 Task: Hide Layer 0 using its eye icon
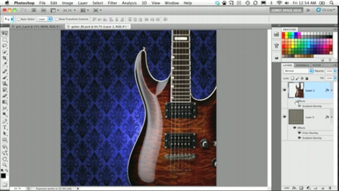[285, 117]
